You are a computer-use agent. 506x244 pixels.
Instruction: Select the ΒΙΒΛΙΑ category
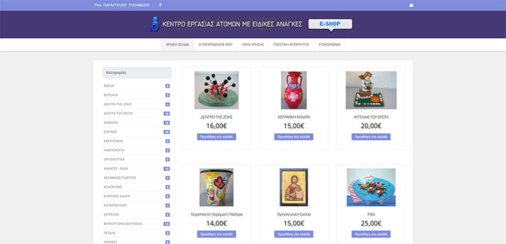point(109,86)
